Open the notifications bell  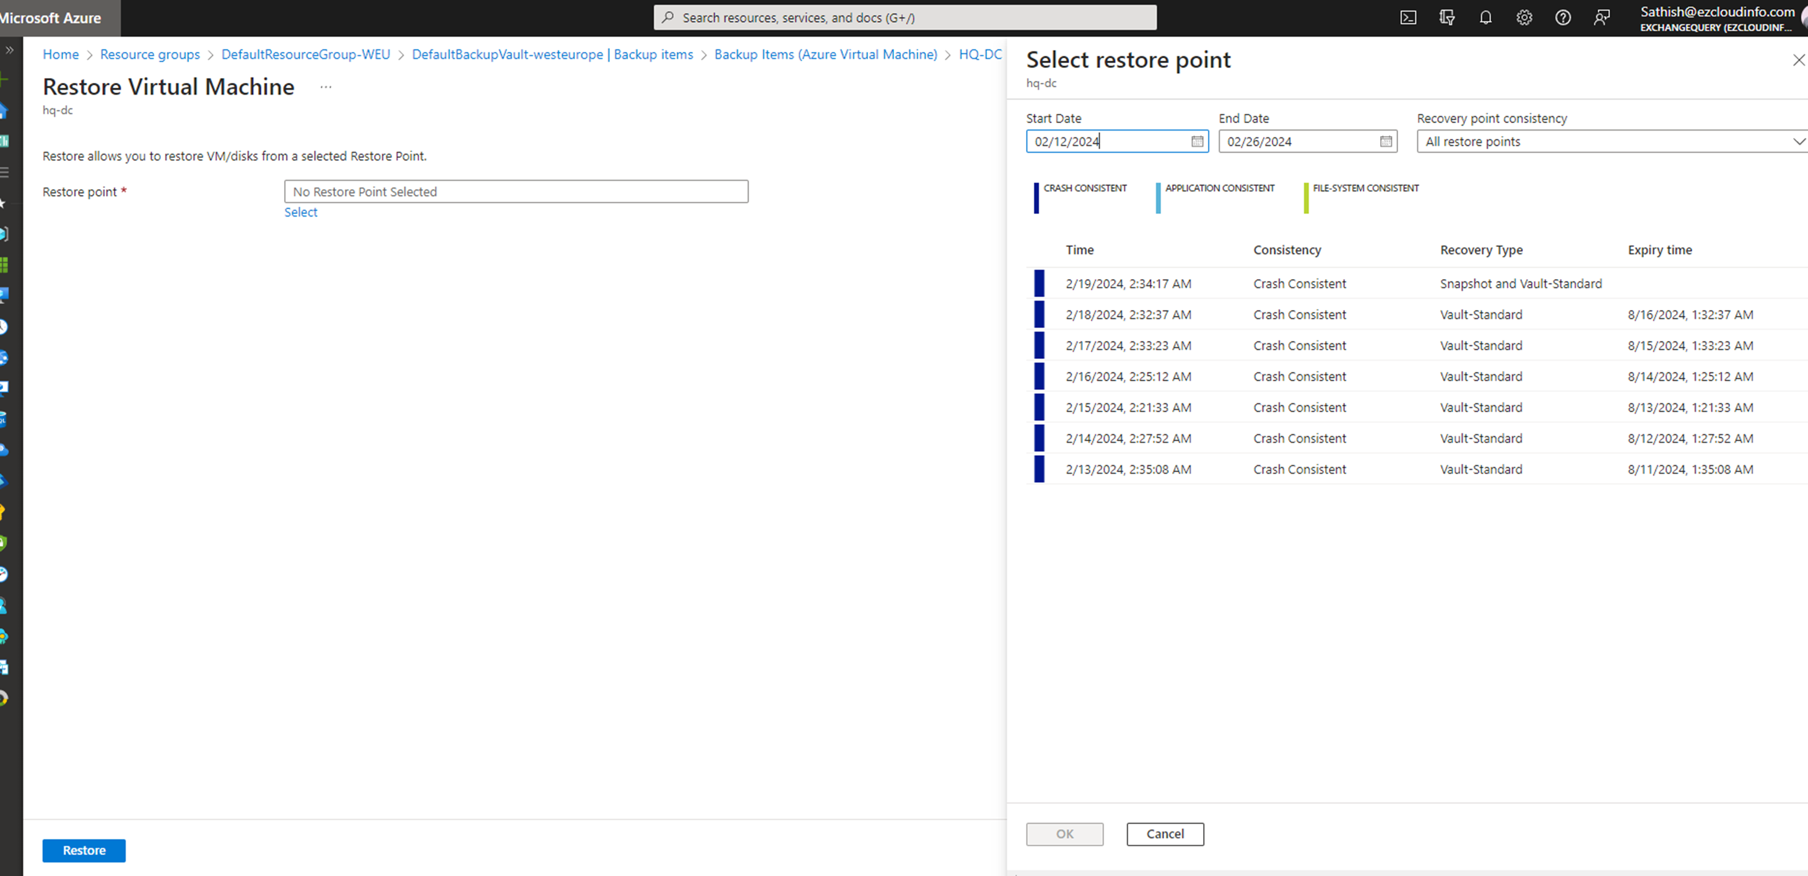(1485, 17)
